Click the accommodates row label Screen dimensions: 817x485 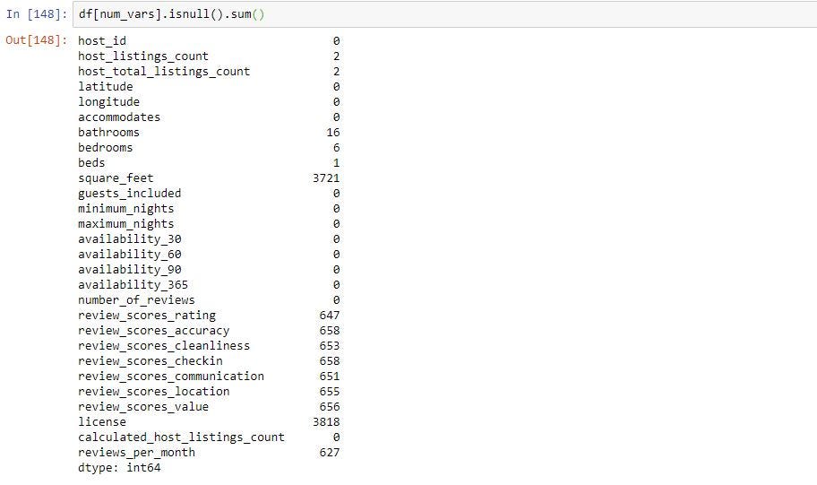(x=119, y=117)
